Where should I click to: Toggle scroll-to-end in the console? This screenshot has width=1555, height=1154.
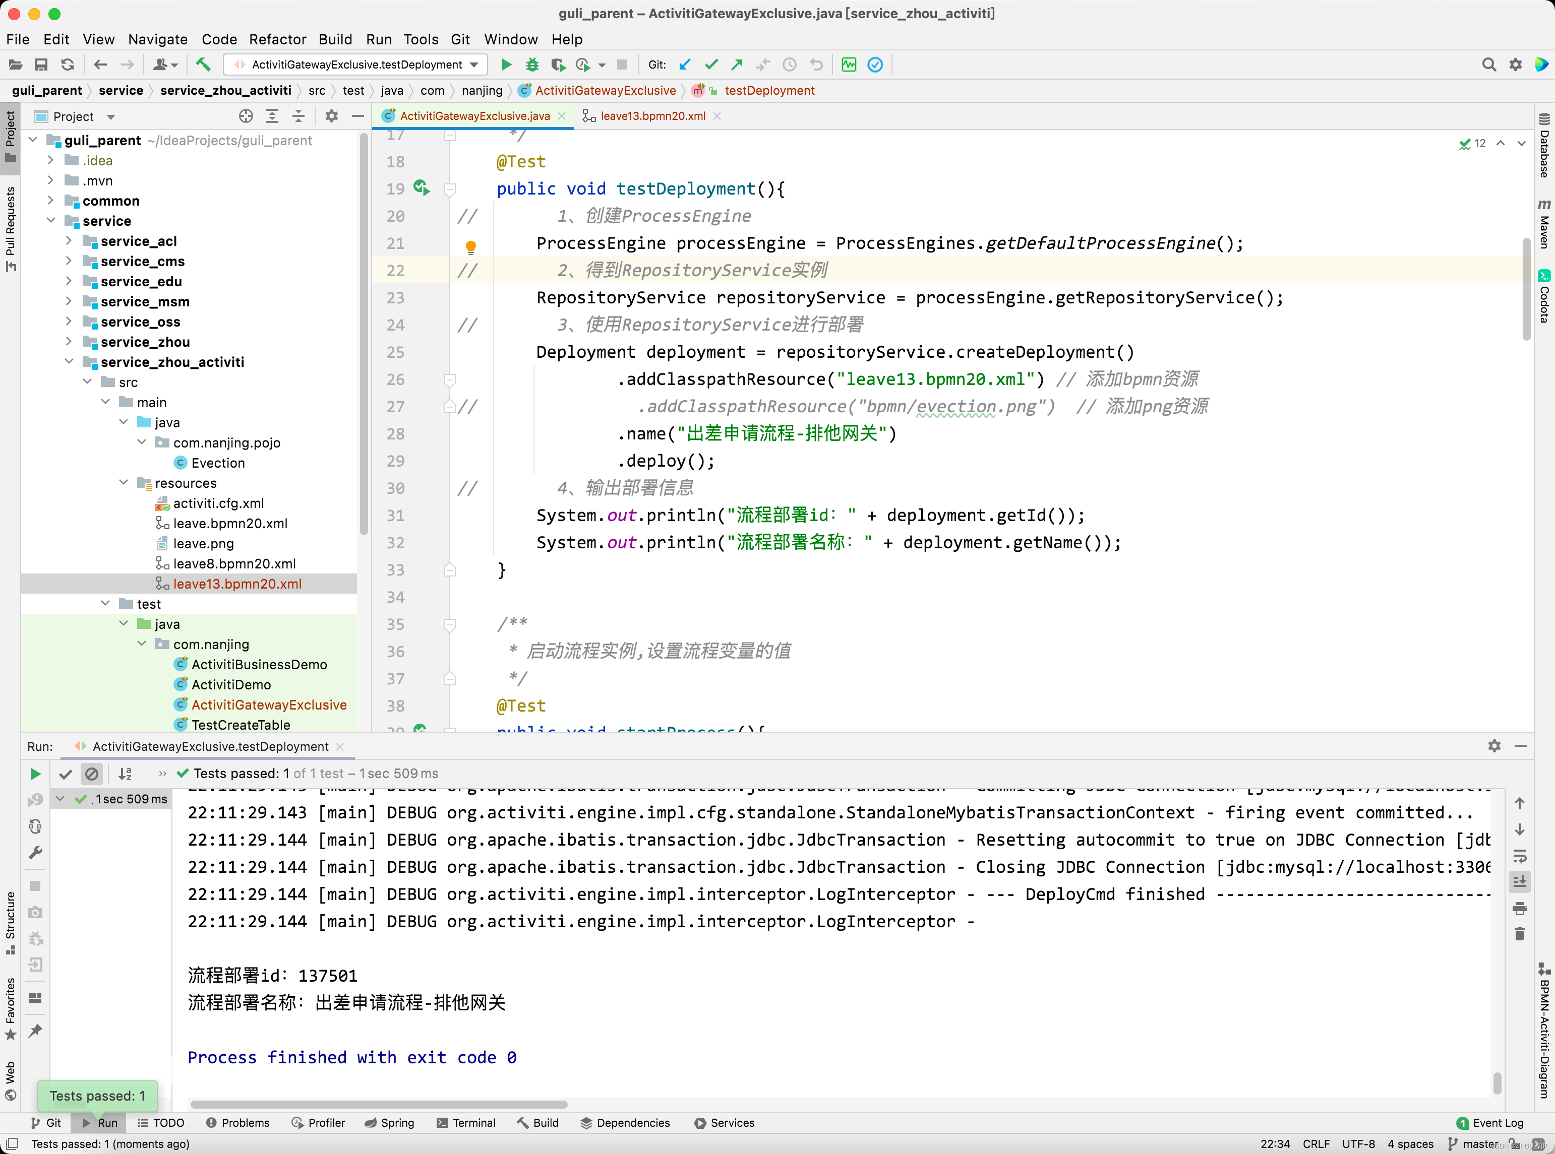1519,881
